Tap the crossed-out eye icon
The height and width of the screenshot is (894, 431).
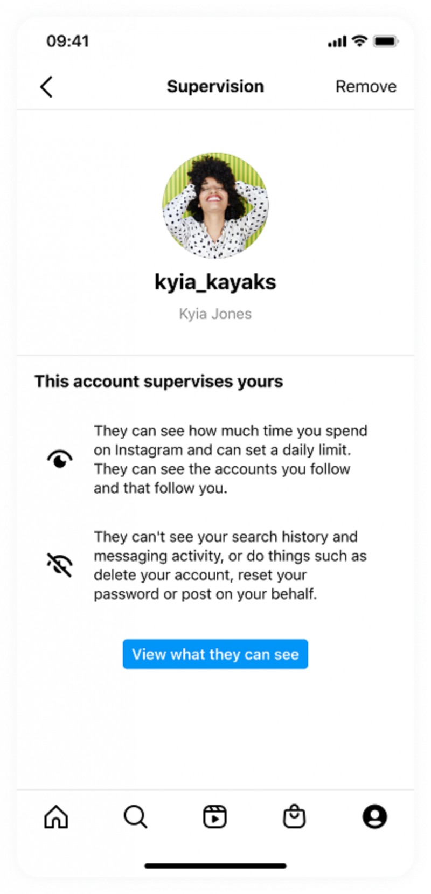click(x=59, y=565)
